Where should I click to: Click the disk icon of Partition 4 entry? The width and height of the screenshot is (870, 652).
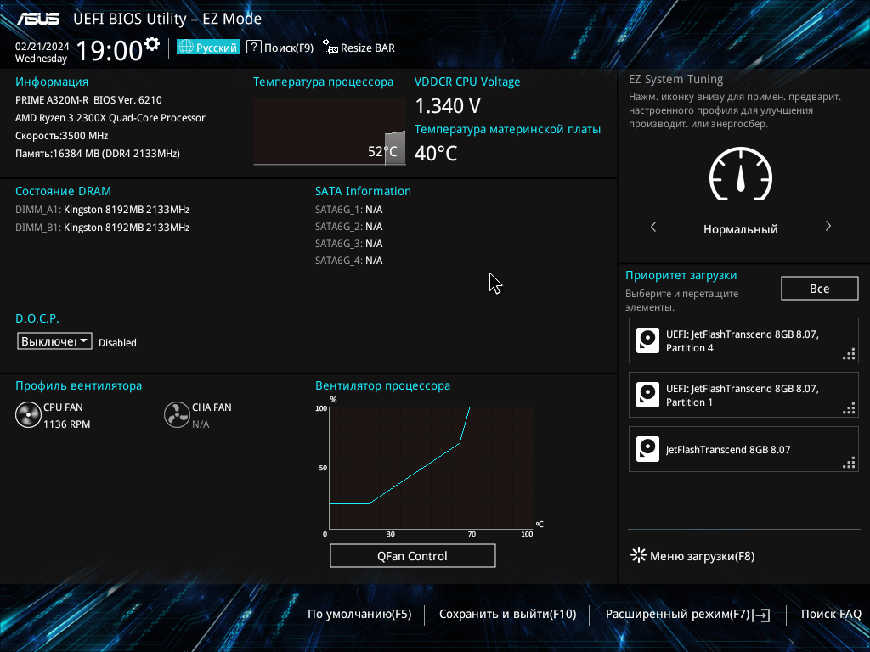click(647, 340)
